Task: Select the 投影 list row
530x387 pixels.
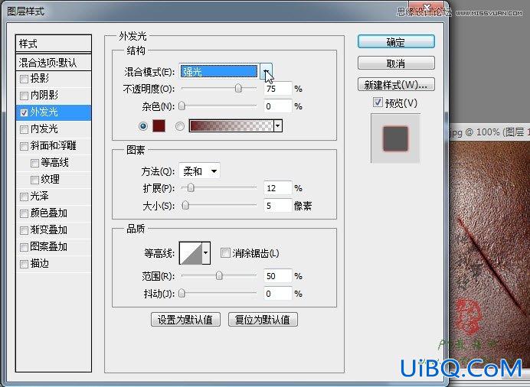Action: point(54,79)
